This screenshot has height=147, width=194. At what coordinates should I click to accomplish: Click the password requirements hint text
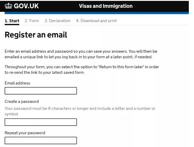[x=80, y=111]
